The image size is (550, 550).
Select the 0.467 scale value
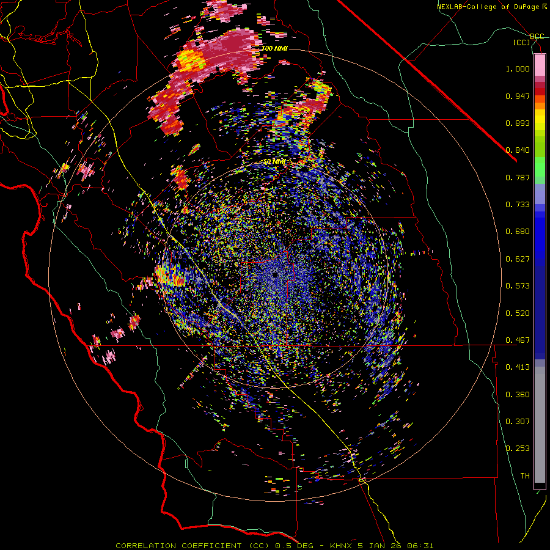518,340
